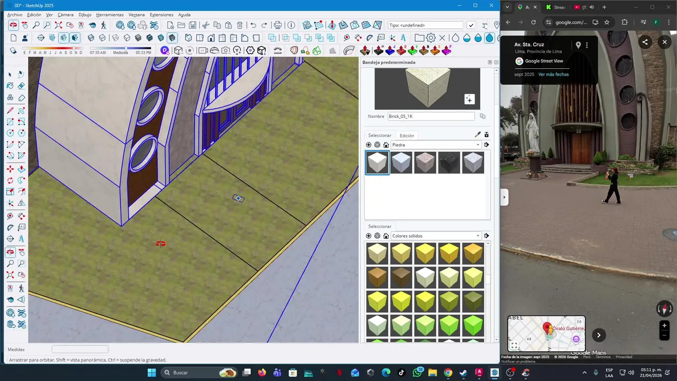Toggle Display Section Cuts button
This screenshot has width=677, height=381.
(63, 38)
